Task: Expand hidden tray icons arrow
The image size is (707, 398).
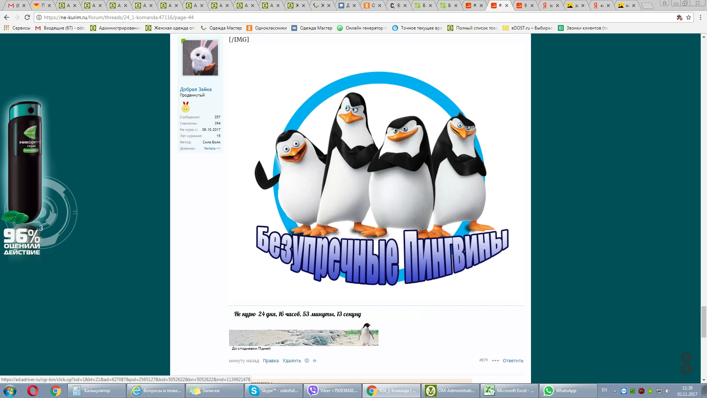Action: (x=614, y=391)
